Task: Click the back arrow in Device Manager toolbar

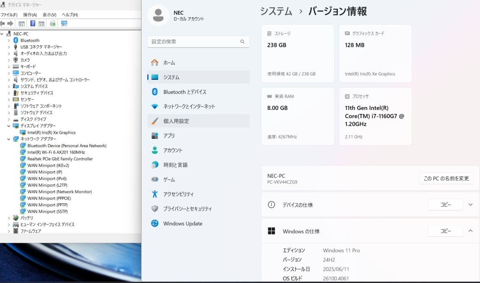Action: [x=2, y=23]
